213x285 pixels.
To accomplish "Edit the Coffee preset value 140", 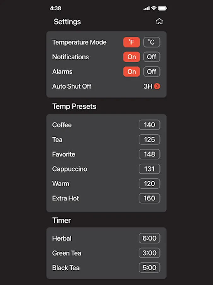I will [x=149, y=125].
